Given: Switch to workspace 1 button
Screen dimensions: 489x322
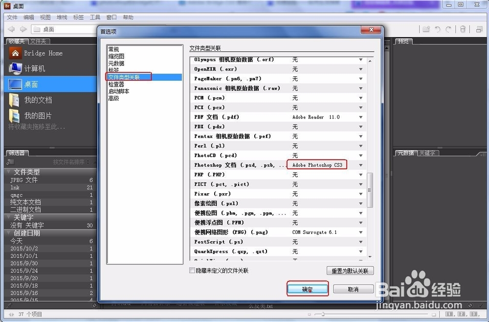Looking at the screenshot, I should coord(449,314).
